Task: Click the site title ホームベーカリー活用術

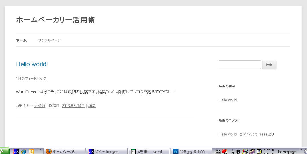Action: coord(56,20)
